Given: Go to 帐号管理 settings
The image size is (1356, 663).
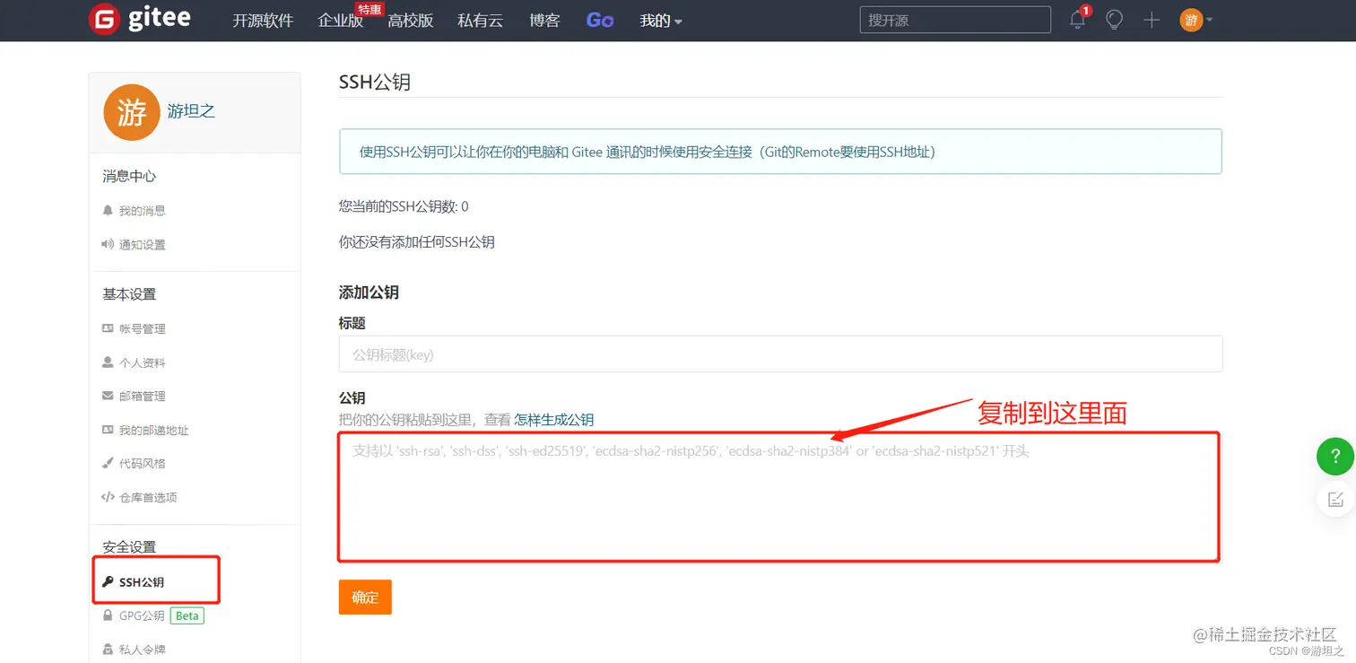Looking at the screenshot, I should (x=143, y=328).
